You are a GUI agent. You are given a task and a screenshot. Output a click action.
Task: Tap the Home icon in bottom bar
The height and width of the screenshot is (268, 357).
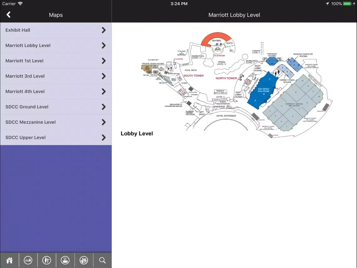click(9, 260)
